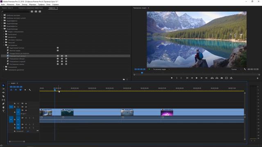Screen dimensions: 262x147
Task: Step back one frame in Program monitor
Action: pyautogui.click(x=192, y=78)
